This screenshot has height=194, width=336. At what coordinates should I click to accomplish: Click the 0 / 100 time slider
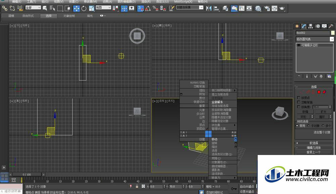point(27,174)
